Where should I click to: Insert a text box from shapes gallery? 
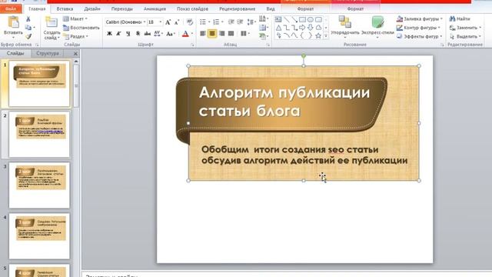(278, 20)
